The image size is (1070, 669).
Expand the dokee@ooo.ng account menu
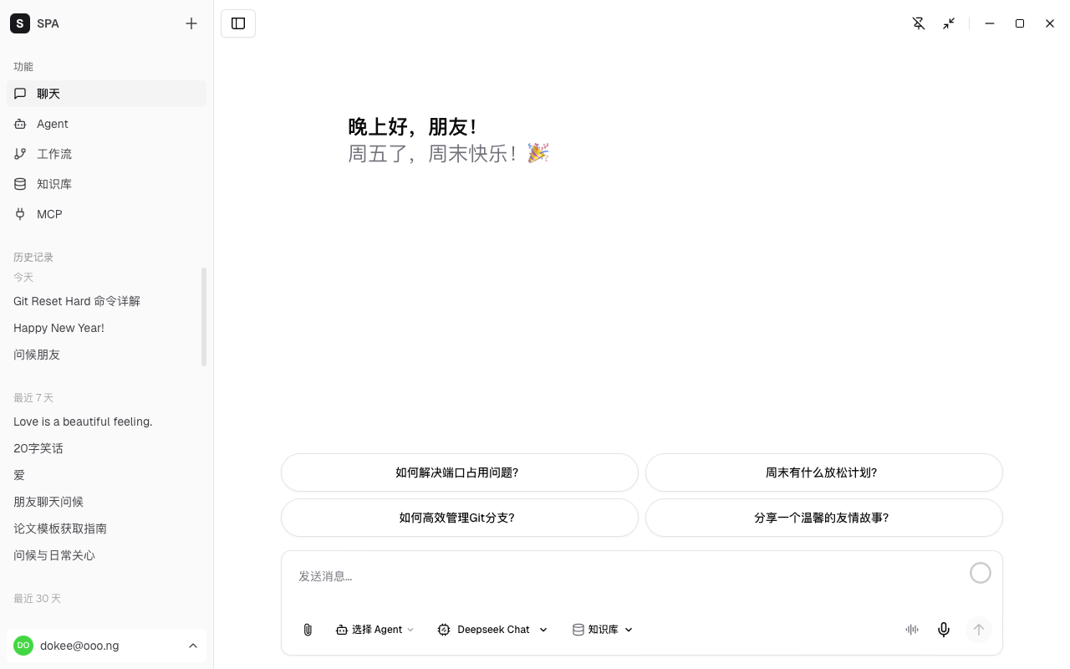(106, 646)
